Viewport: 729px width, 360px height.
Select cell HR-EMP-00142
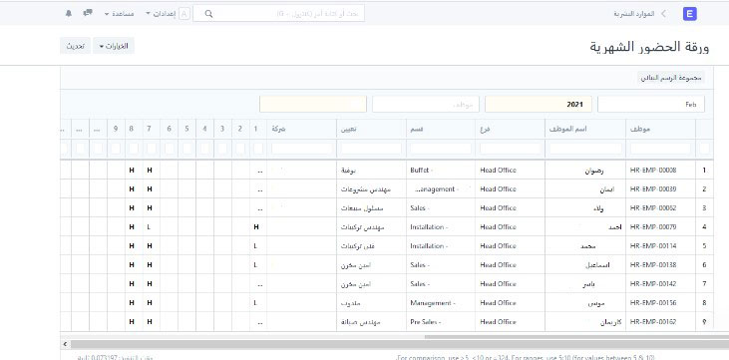click(660, 284)
